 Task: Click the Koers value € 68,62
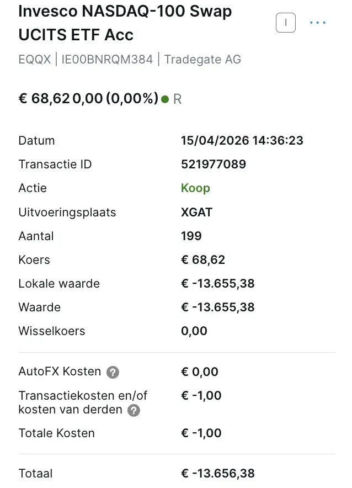click(203, 259)
